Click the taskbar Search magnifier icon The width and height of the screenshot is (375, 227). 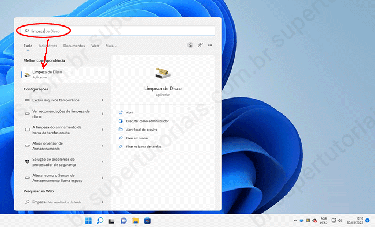tap(100, 221)
